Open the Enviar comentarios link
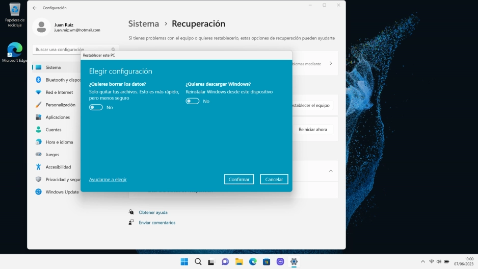The width and height of the screenshot is (478, 269). tap(157, 223)
